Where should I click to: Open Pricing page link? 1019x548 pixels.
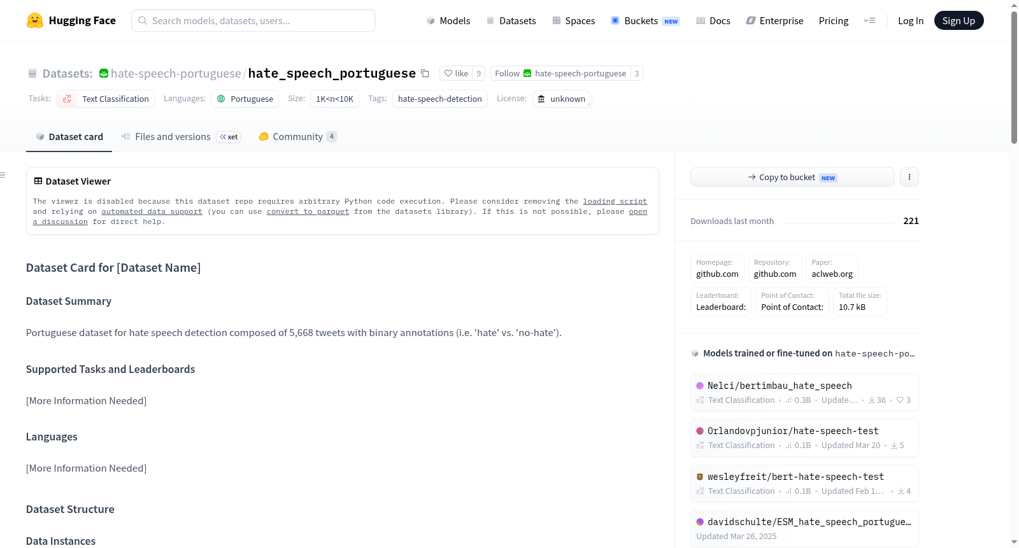(x=834, y=20)
